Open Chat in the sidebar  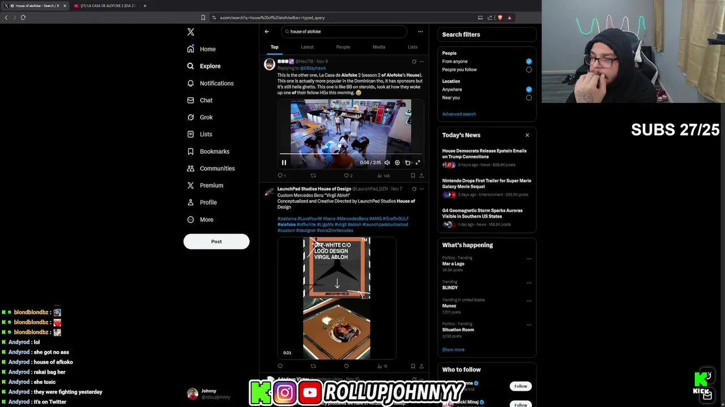(199, 100)
